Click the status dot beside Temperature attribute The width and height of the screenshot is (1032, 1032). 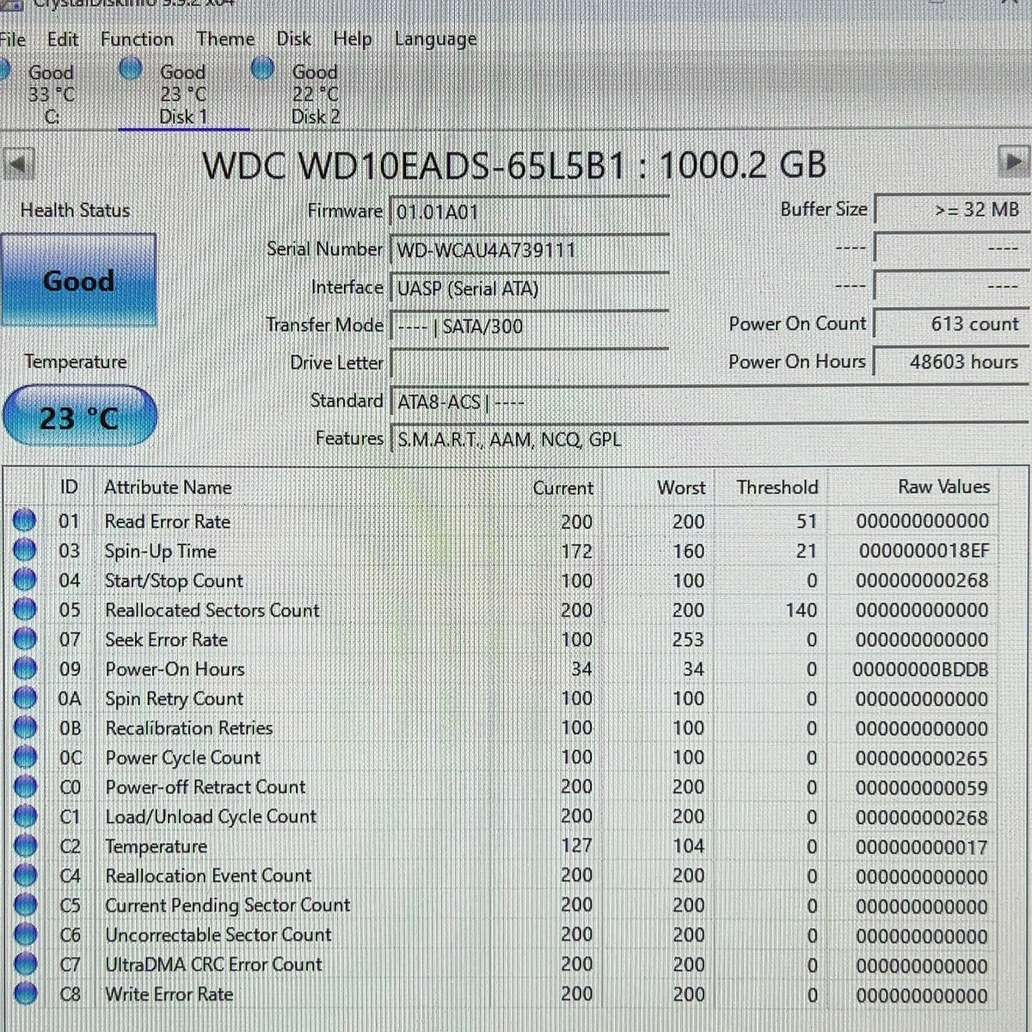[26, 846]
